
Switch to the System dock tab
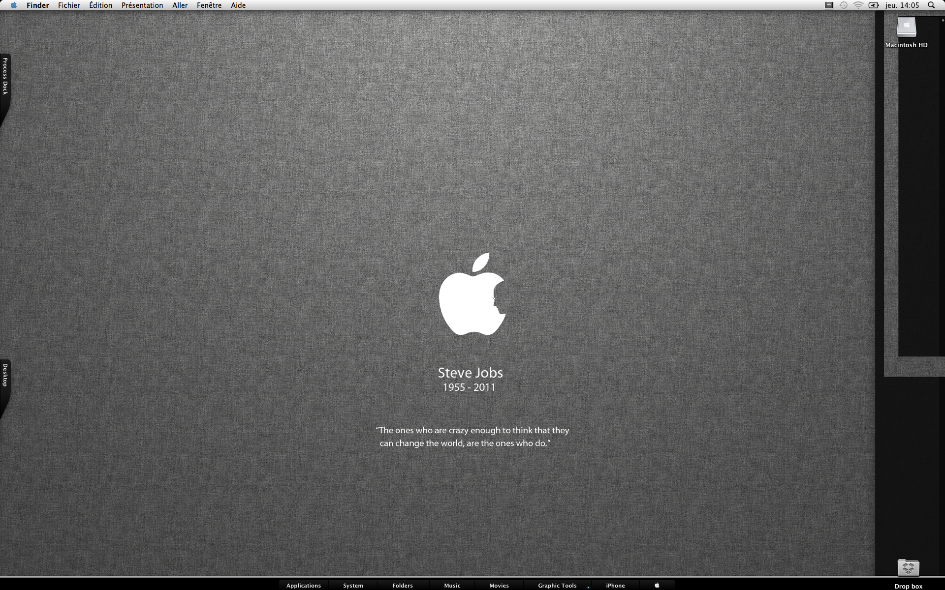(353, 585)
